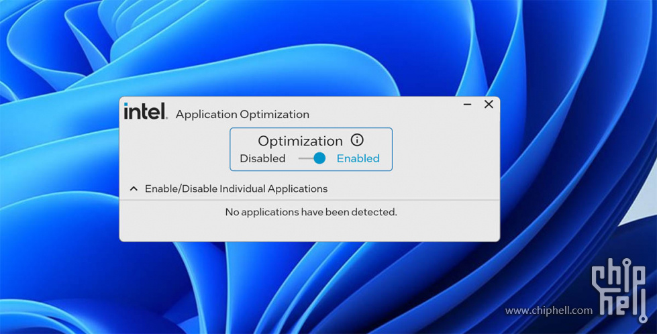The image size is (657, 334).
Task: Click the 'Application Optimization' title text
Action: 243,114
